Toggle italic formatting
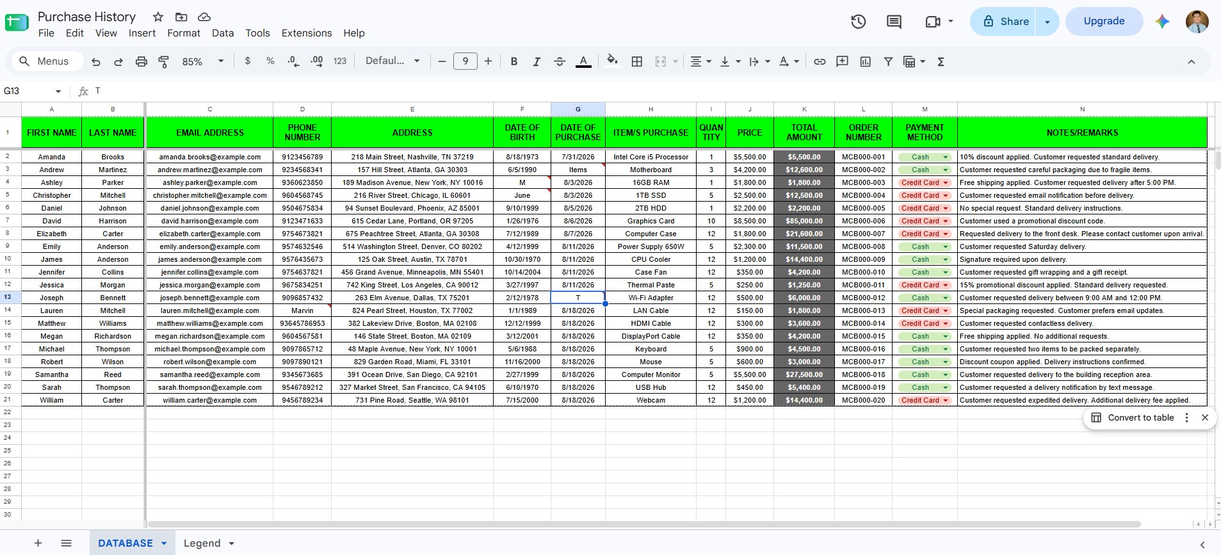This screenshot has width=1221, height=555. [537, 61]
